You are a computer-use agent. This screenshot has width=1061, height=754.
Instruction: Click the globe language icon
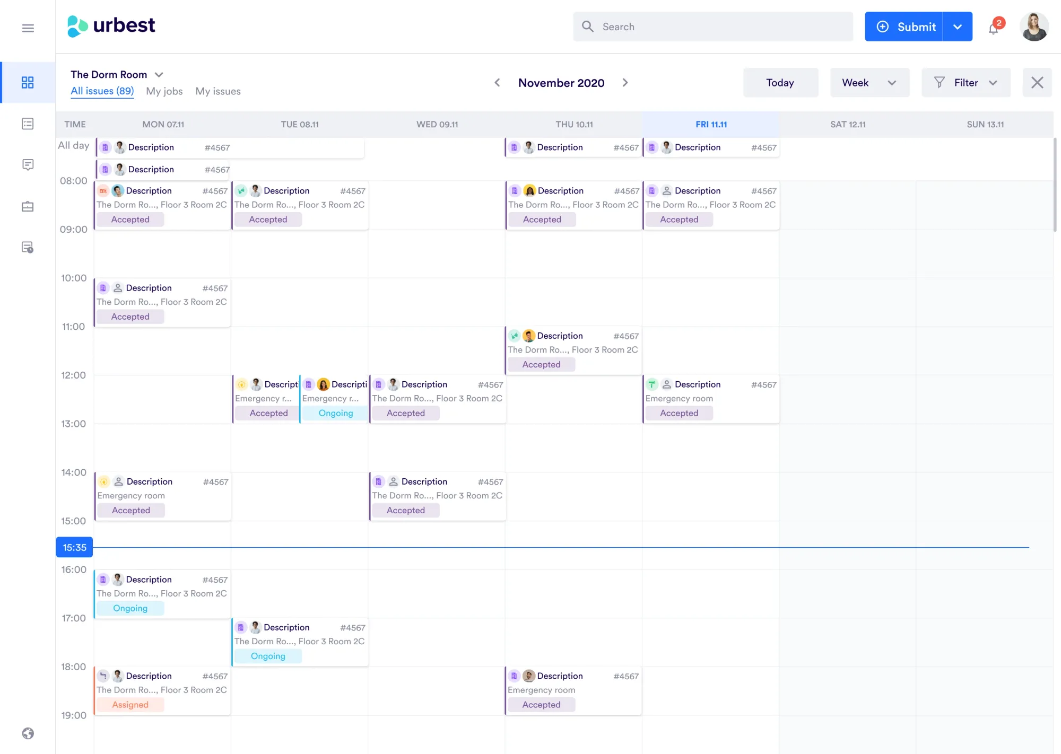[28, 733]
